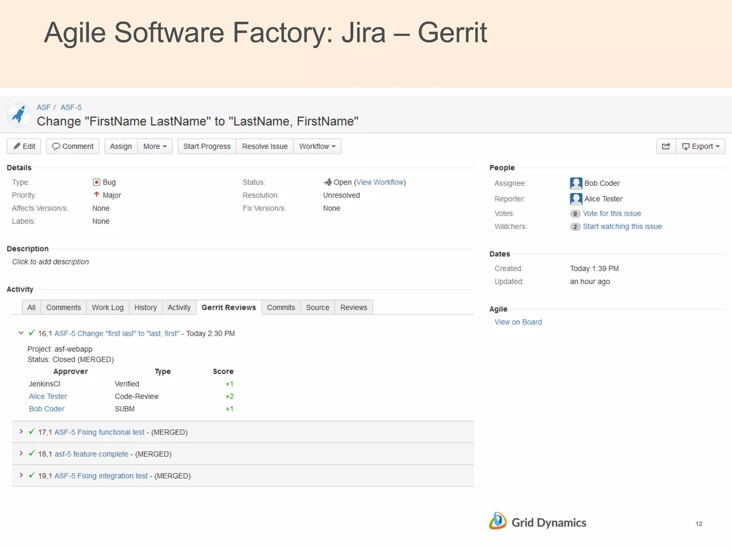Open the ASF-5 breadcrumb link
The image size is (732, 549).
coord(71,107)
